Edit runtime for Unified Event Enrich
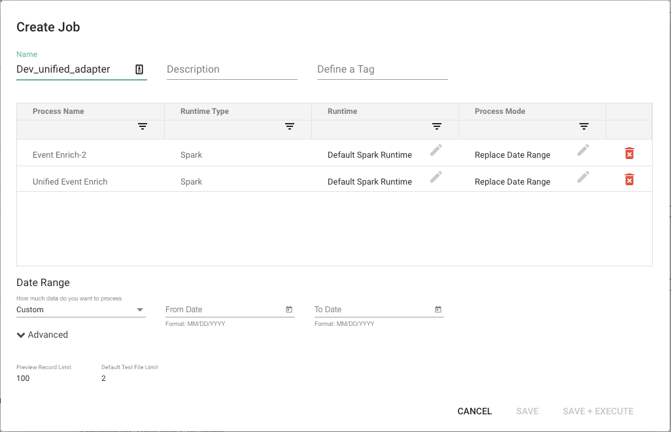The width and height of the screenshot is (671, 432). (x=436, y=177)
